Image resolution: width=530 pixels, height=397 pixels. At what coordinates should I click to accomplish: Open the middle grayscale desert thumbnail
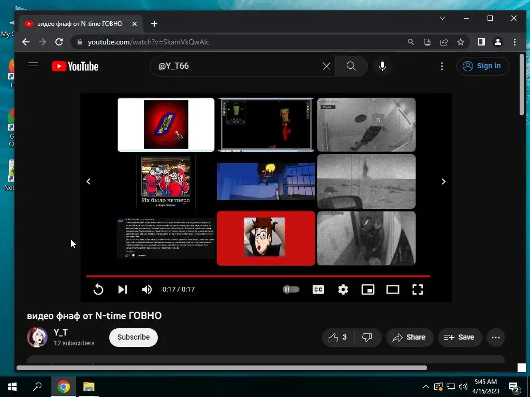[366, 181]
